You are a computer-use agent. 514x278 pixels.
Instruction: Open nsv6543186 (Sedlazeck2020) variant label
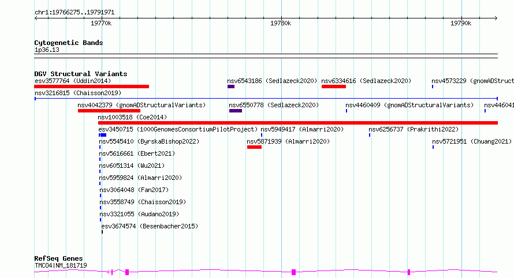point(272,81)
